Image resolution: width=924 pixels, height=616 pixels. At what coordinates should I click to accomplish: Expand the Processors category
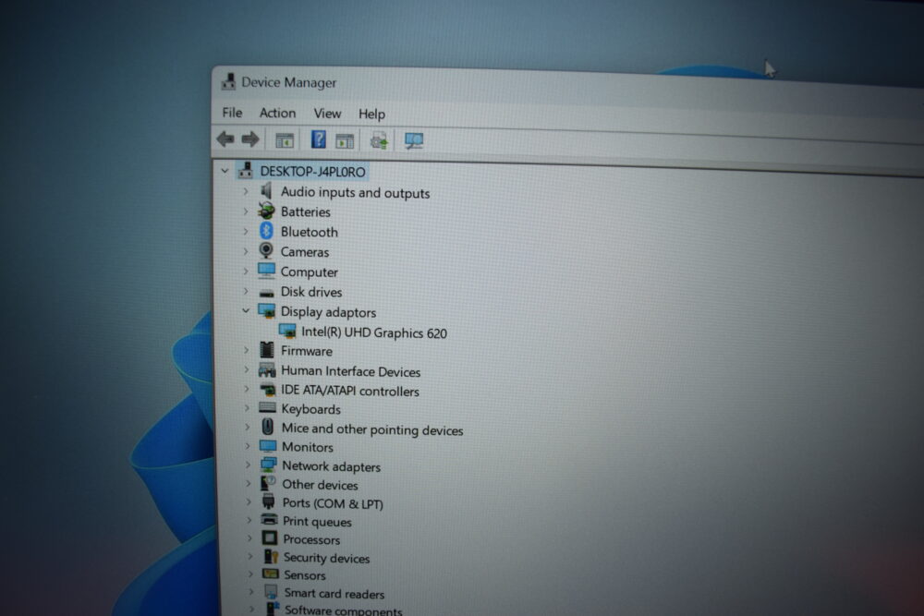tap(249, 538)
